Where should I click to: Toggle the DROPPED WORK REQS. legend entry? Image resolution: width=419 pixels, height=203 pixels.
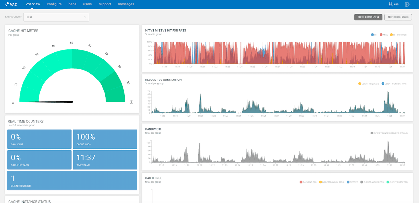pos(332,182)
